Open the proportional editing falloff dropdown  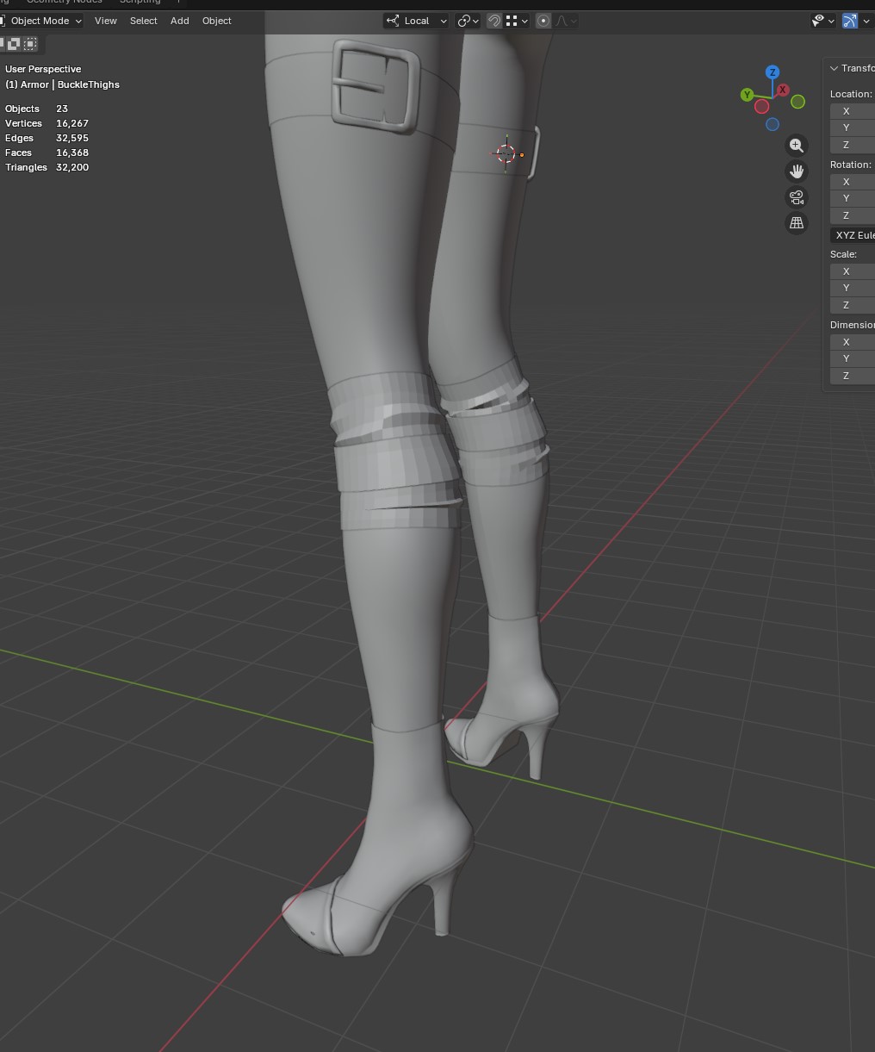(566, 21)
